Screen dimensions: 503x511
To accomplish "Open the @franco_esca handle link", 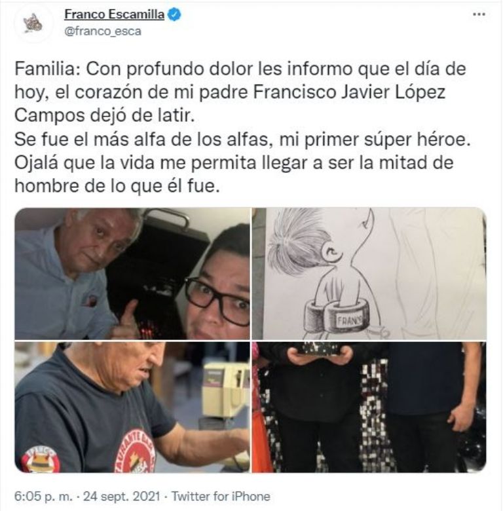I will [x=103, y=31].
